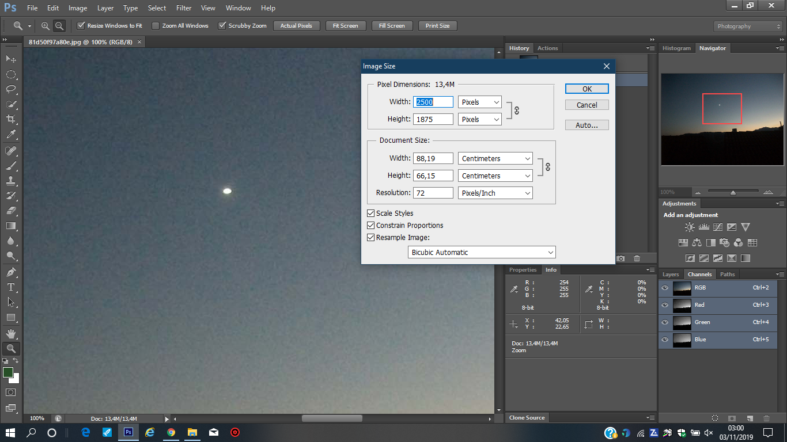
Task: Select the Horizontal Type tool
Action: click(10, 287)
